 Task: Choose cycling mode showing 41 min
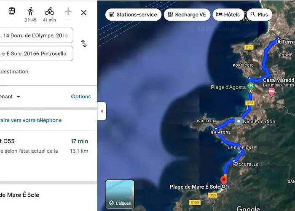[49, 14]
